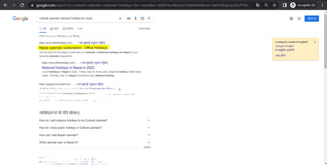This screenshot has width=327, height=165.
Task: Bookmark this page with the star icon
Action: 274,5
